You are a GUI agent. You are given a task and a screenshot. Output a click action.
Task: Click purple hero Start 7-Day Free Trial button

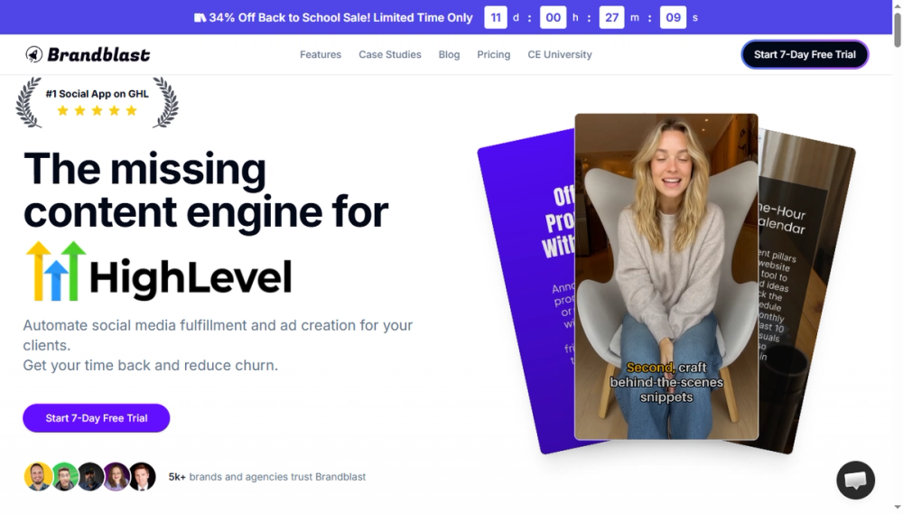tap(97, 417)
